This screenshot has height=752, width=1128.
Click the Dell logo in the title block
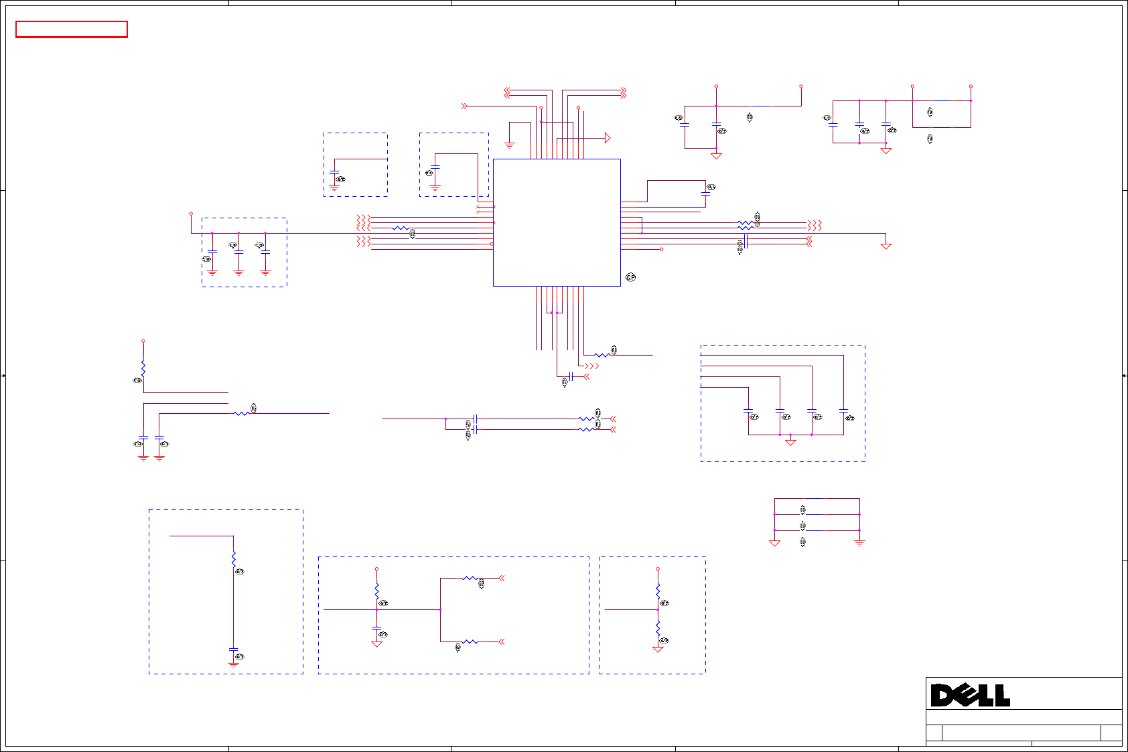(970, 695)
